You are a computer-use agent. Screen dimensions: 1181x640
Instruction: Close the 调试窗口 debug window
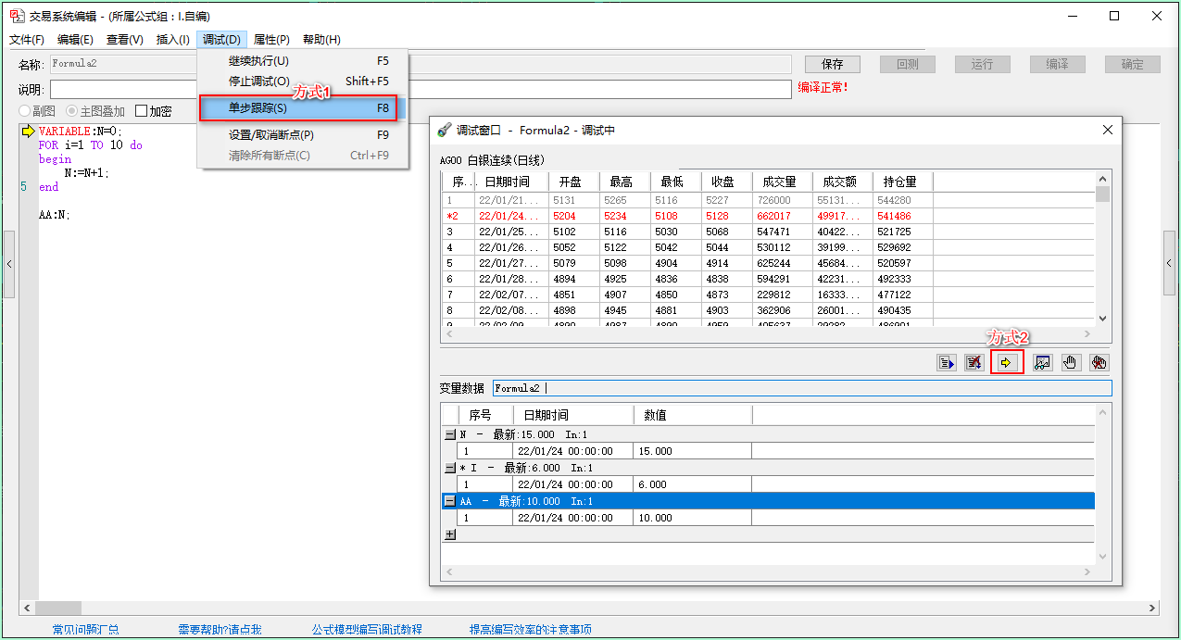(1107, 130)
